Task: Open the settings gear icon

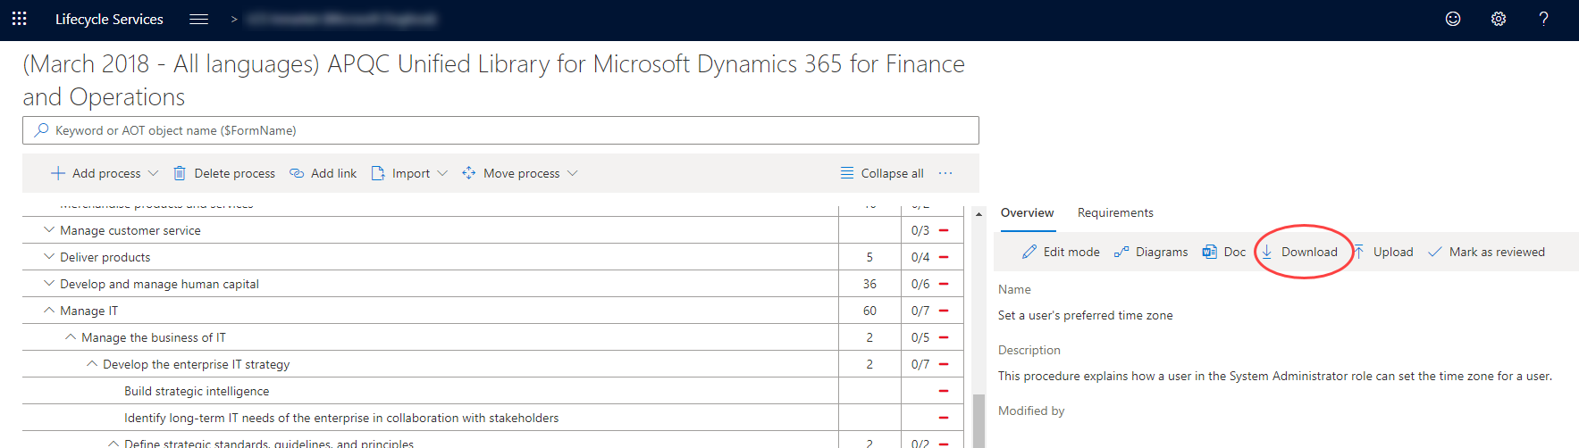Action: point(1499,19)
